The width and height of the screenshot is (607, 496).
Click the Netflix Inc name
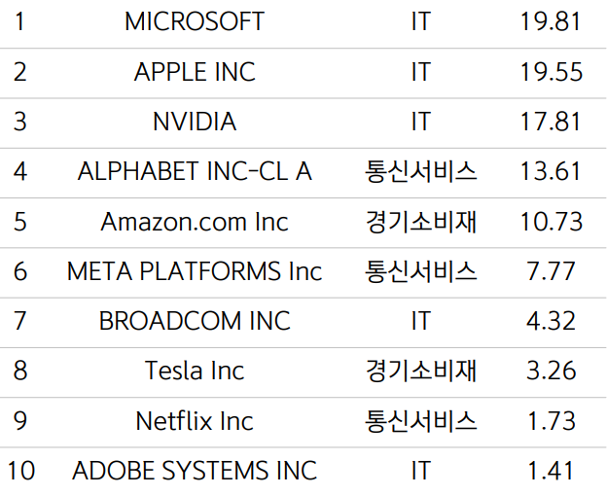click(x=195, y=421)
